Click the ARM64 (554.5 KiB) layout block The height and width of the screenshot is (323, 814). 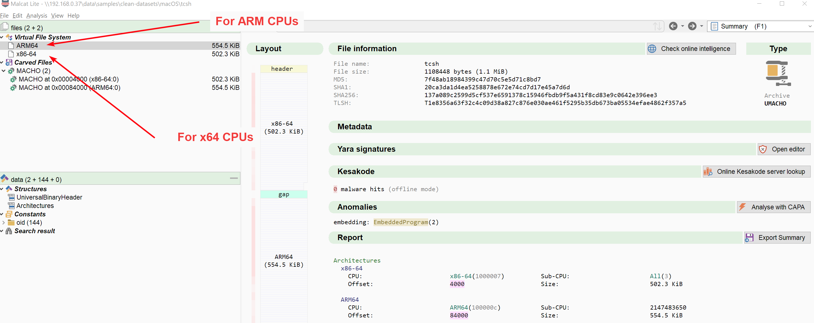tap(283, 260)
